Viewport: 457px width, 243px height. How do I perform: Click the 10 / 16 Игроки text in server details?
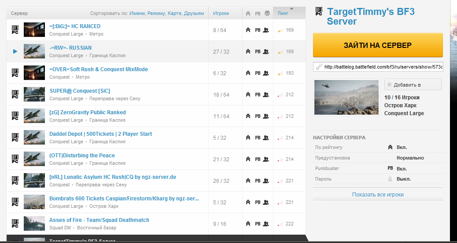click(x=402, y=98)
